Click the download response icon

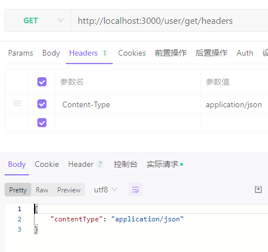click(x=258, y=190)
